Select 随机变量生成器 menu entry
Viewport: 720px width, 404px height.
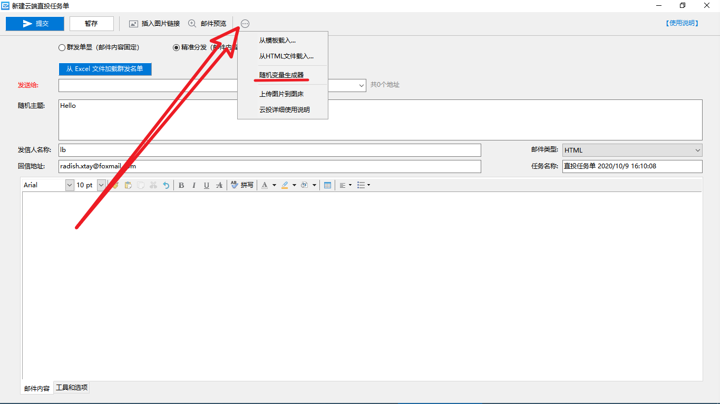281,75
